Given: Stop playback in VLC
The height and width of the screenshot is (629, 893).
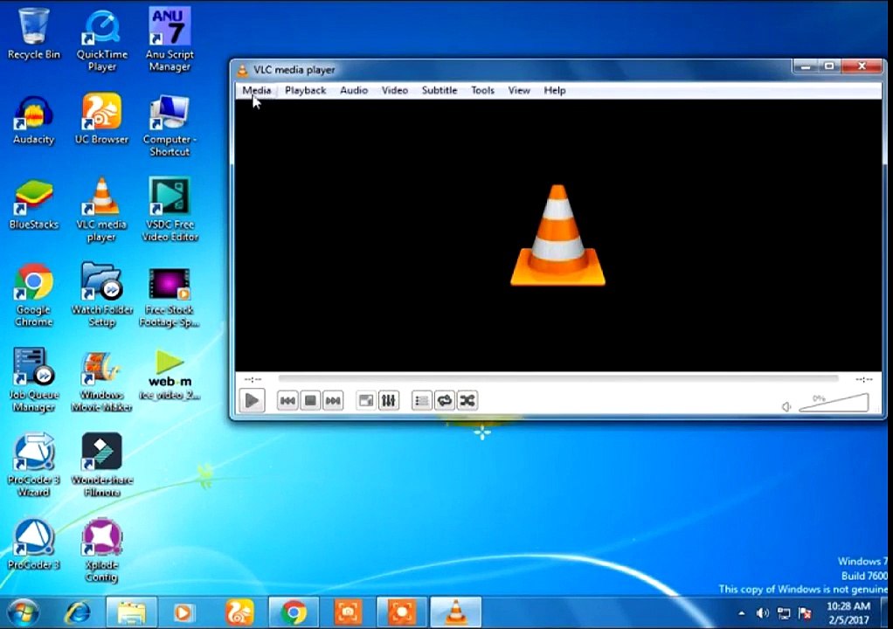Looking at the screenshot, I should coord(310,401).
